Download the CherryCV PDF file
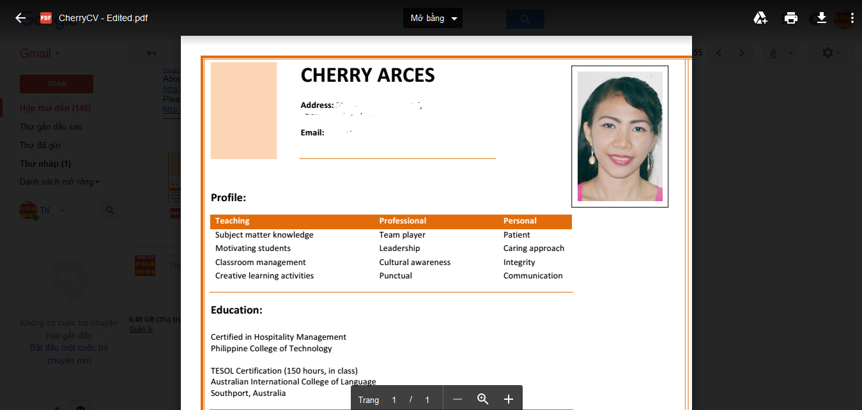Image resolution: width=862 pixels, height=410 pixels. [822, 18]
